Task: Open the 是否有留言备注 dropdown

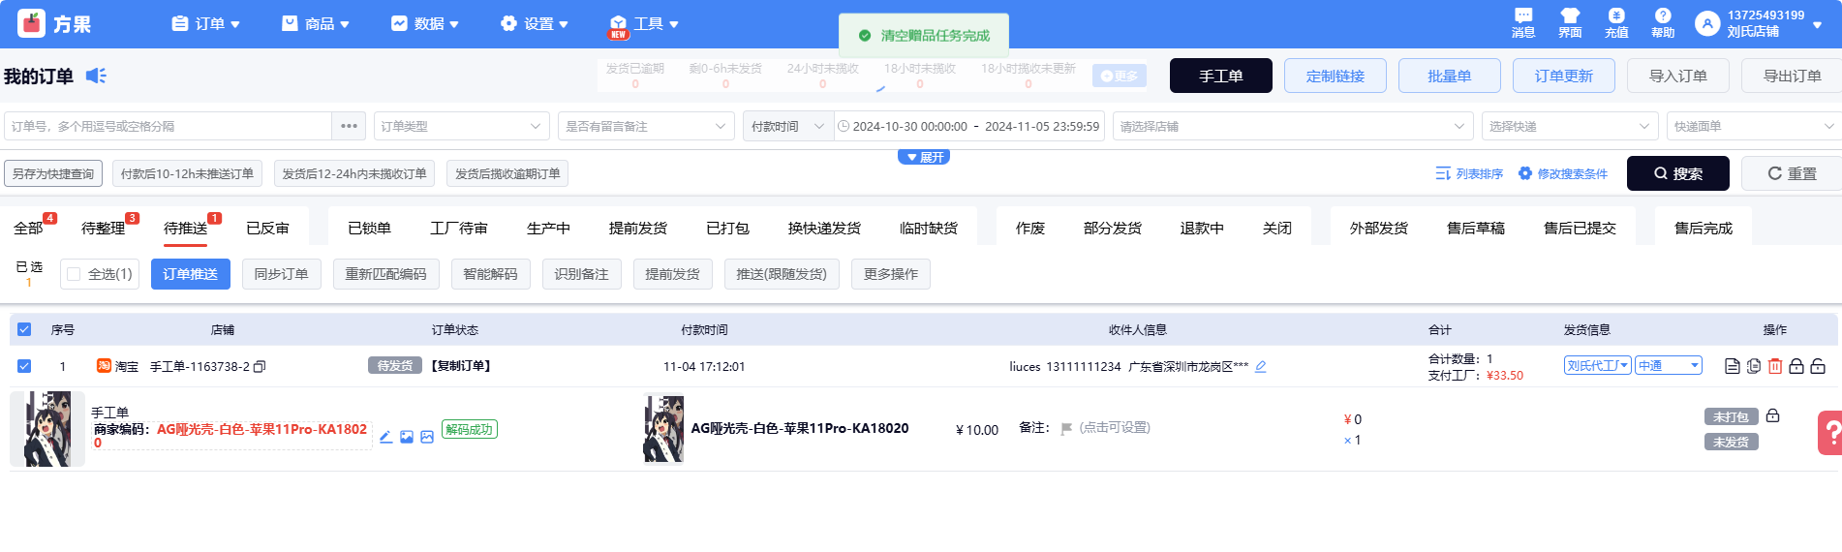Action: click(646, 126)
